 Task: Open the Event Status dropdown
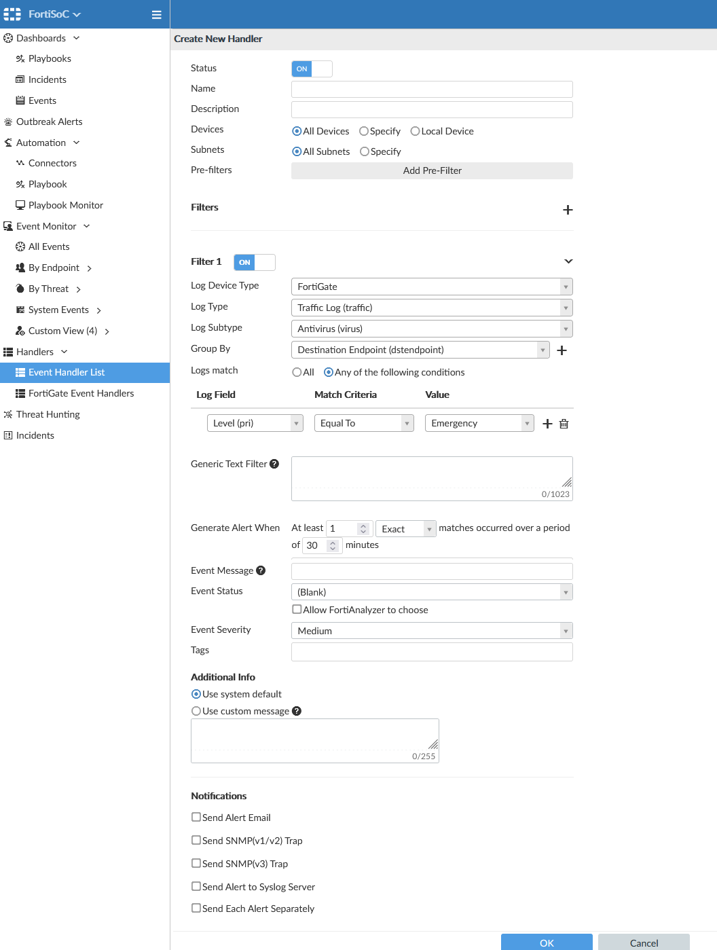[x=432, y=592]
